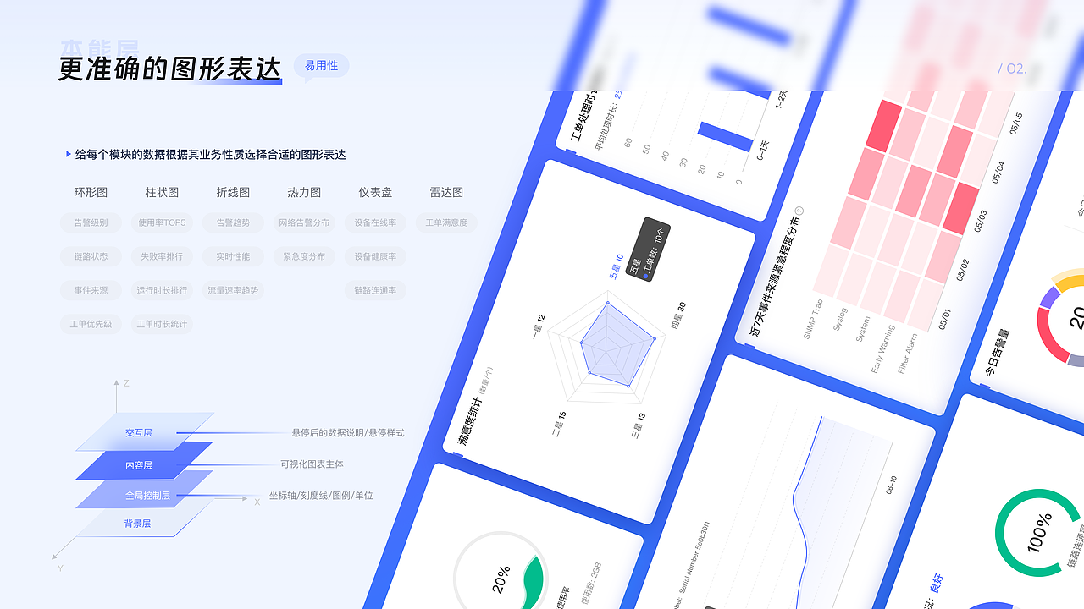The height and width of the screenshot is (609, 1084).
Task: Click the 悬停后的数据说明/悬停样式 annotation
Action: click(348, 432)
